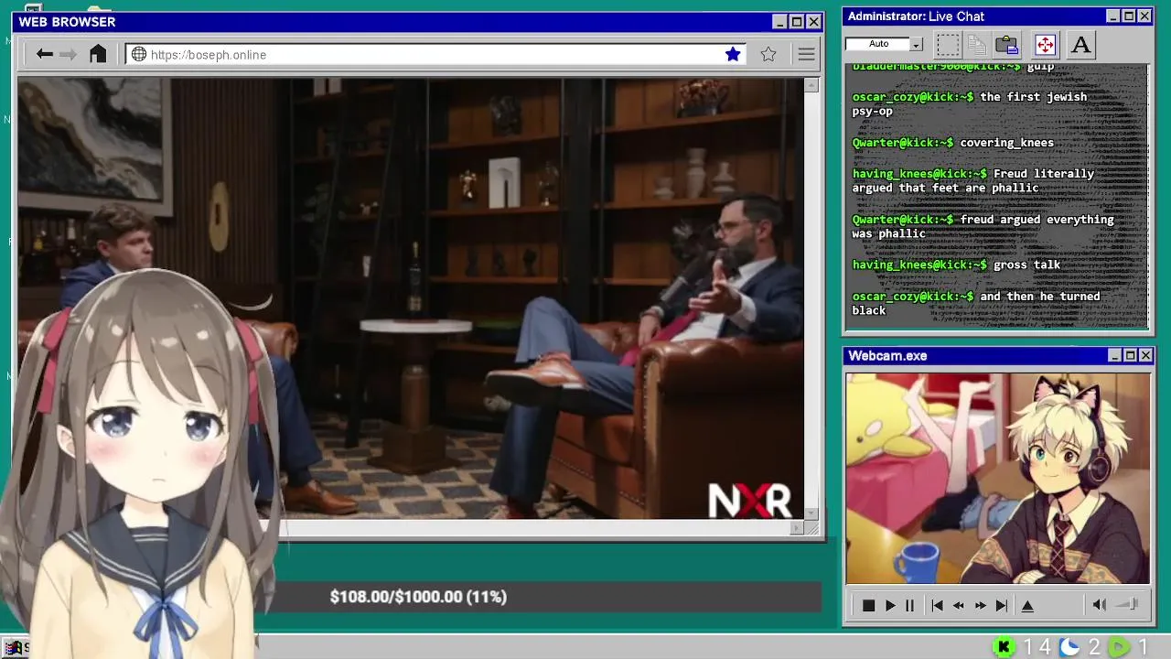Eject media in Webcam.exe
Viewport: 1171px width, 659px height.
pyautogui.click(x=1027, y=605)
